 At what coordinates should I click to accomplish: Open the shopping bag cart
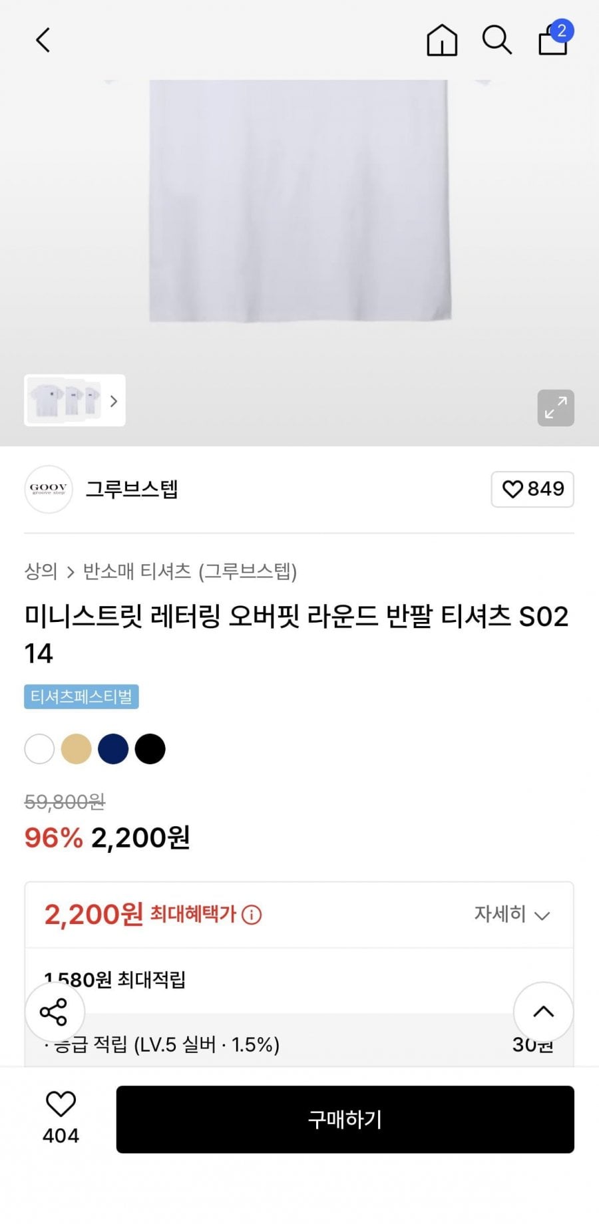point(554,40)
